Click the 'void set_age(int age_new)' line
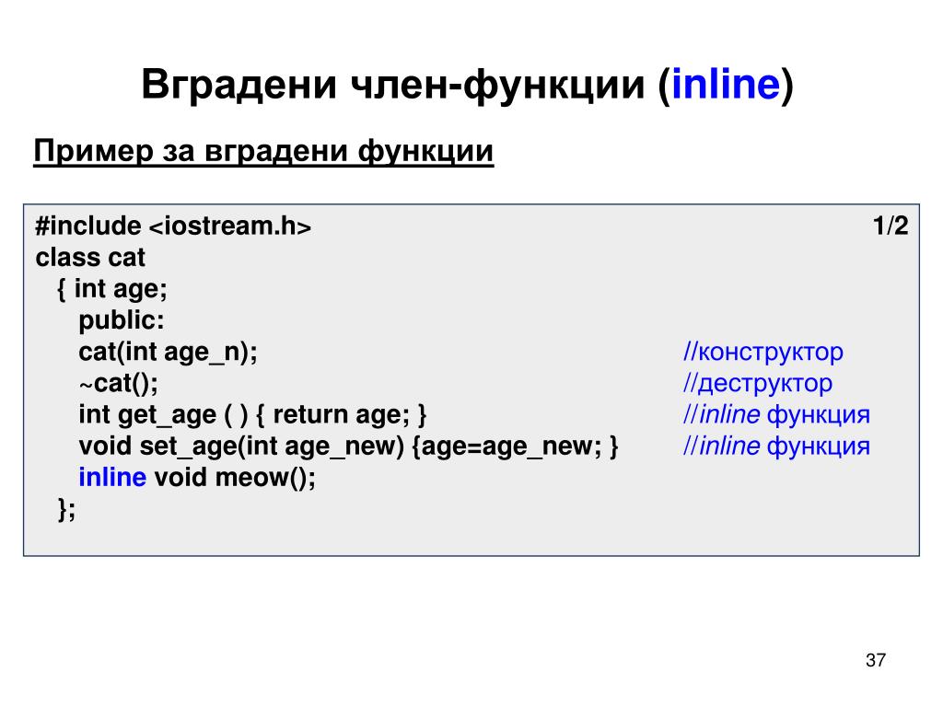Image resolution: width=943 pixels, height=707 pixels. pyautogui.click(x=348, y=446)
